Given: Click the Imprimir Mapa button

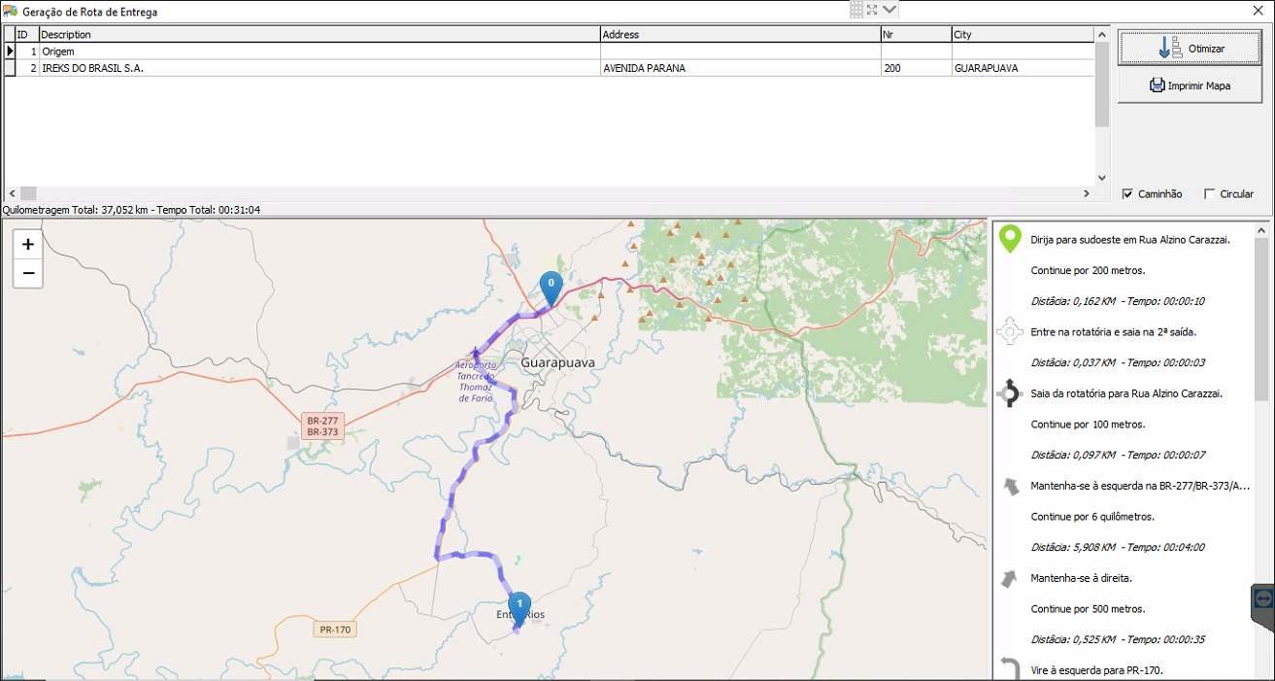Looking at the screenshot, I should pyautogui.click(x=1191, y=85).
